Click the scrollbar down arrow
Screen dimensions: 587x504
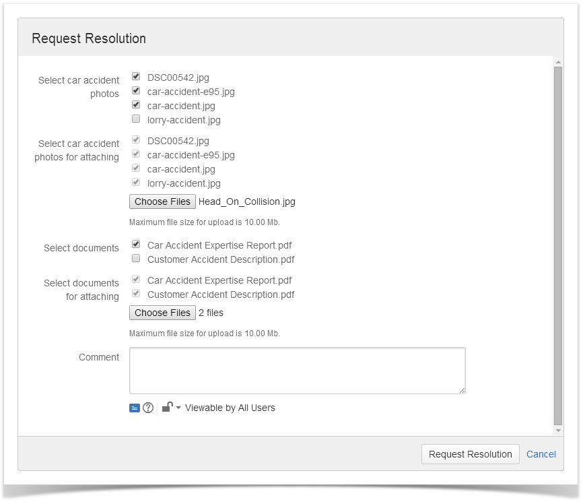(558, 431)
